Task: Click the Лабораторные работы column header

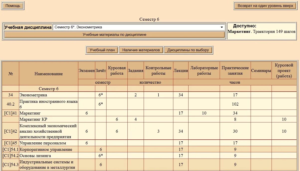Action: [x=204, y=70]
